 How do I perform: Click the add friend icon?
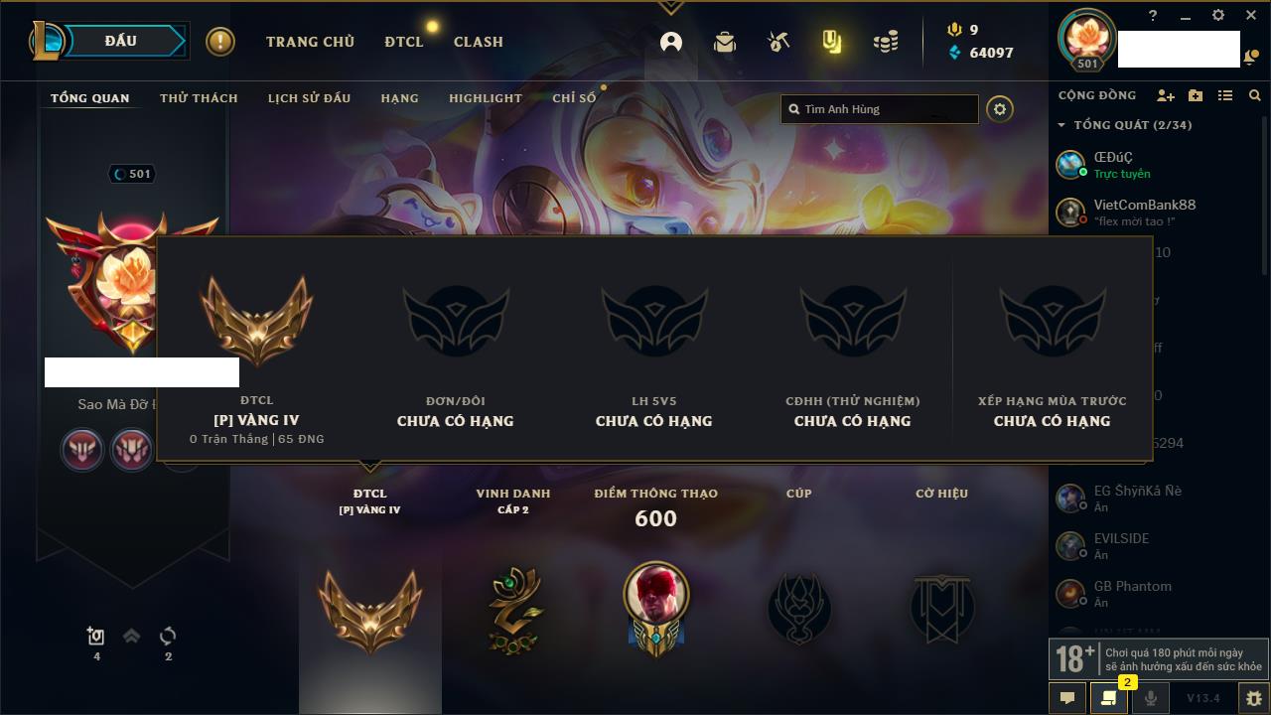[x=1166, y=95]
